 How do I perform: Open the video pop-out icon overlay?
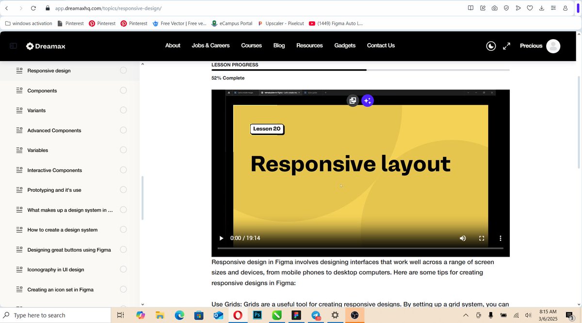pyautogui.click(x=353, y=101)
